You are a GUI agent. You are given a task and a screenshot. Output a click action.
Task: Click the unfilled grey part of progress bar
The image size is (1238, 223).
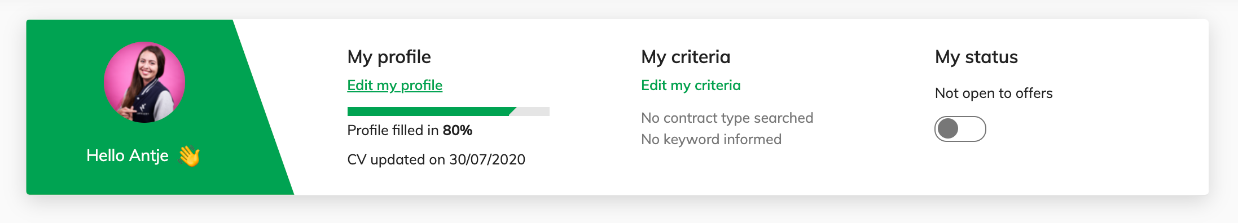pyautogui.click(x=532, y=111)
